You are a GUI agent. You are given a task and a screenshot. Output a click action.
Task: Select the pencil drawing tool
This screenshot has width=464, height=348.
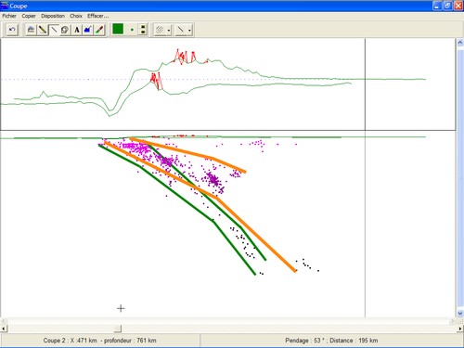point(43,30)
